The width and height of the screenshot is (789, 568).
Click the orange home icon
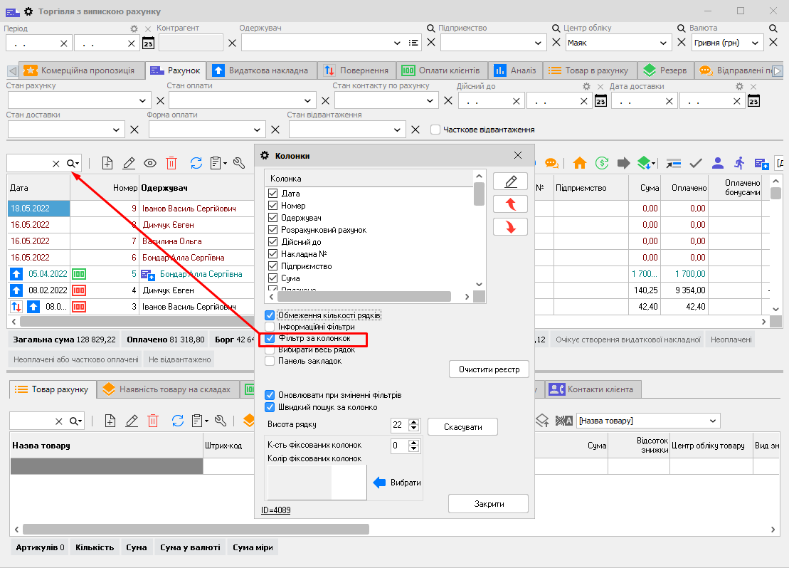click(580, 163)
